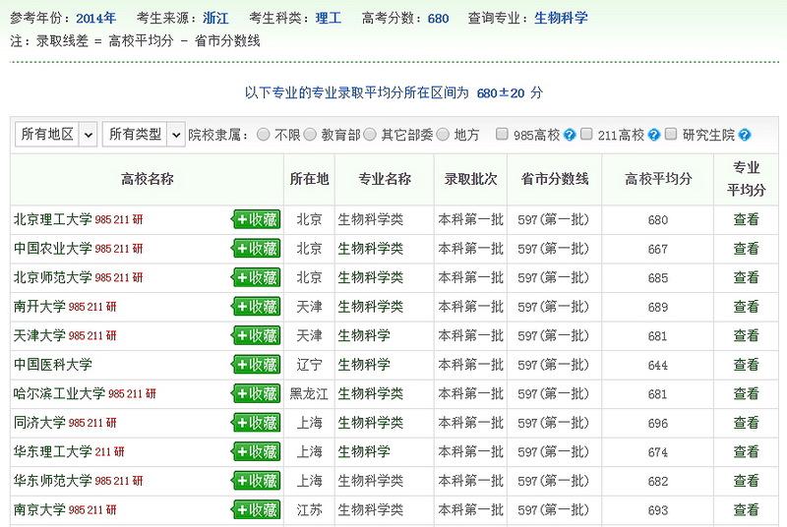787x527 pixels.
Task: View major average for 哈尔滨工业大学
Action: [x=746, y=393]
